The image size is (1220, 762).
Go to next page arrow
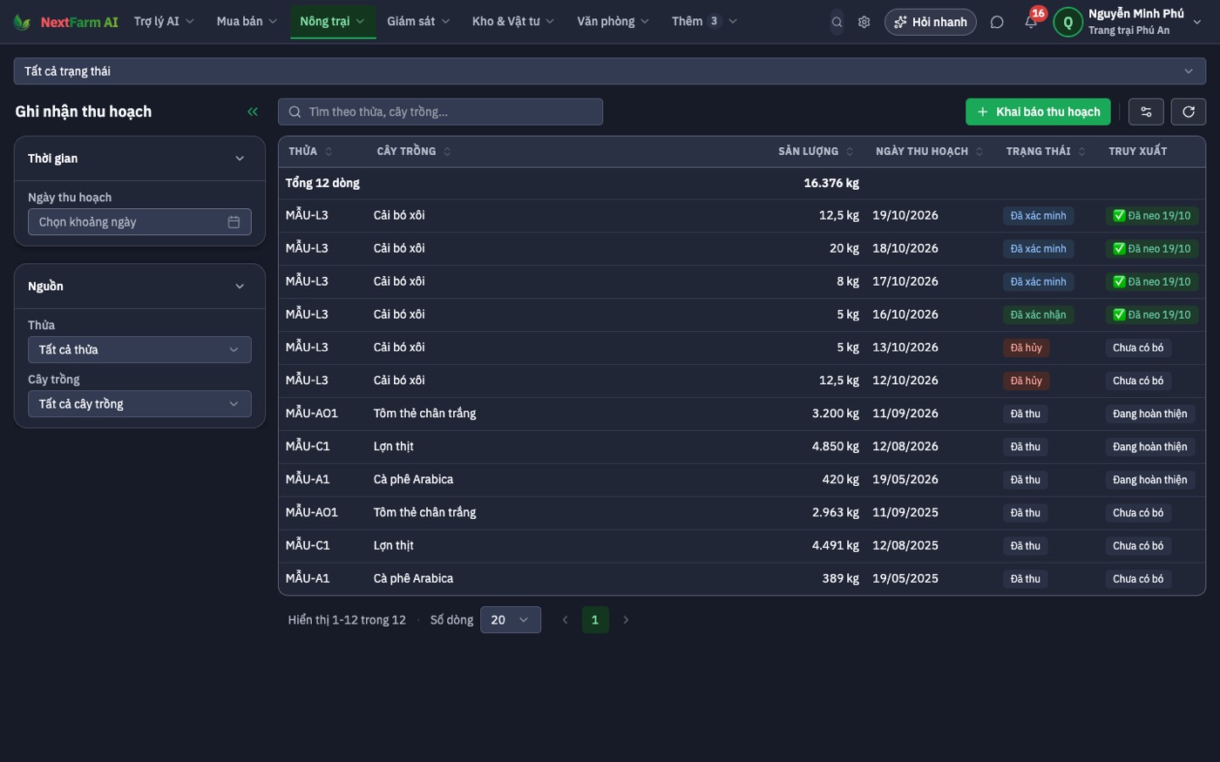(x=626, y=620)
